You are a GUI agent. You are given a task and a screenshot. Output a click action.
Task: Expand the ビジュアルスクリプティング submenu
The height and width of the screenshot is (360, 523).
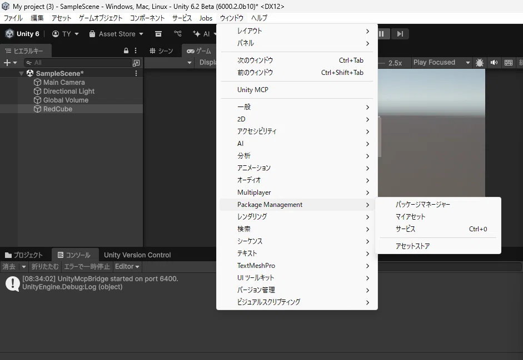click(297, 302)
